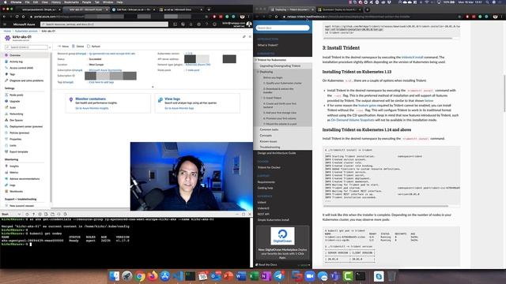Open Cloud Shell editor braces icon
Image resolution: width=506 pixels, height=284 pixels.
point(59,214)
